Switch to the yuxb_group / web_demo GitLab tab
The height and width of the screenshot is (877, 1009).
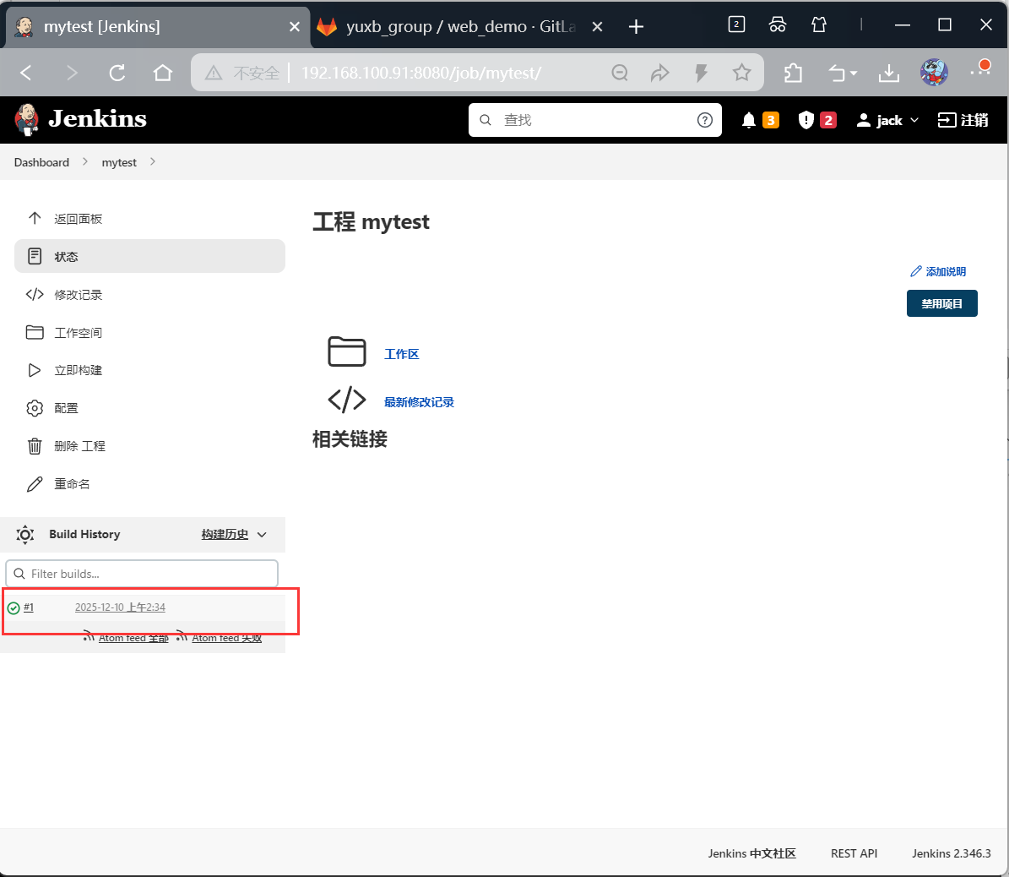[x=461, y=26]
